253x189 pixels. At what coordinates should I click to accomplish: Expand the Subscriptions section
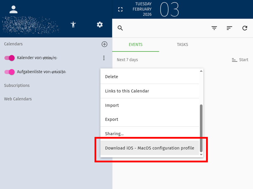(17, 85)
